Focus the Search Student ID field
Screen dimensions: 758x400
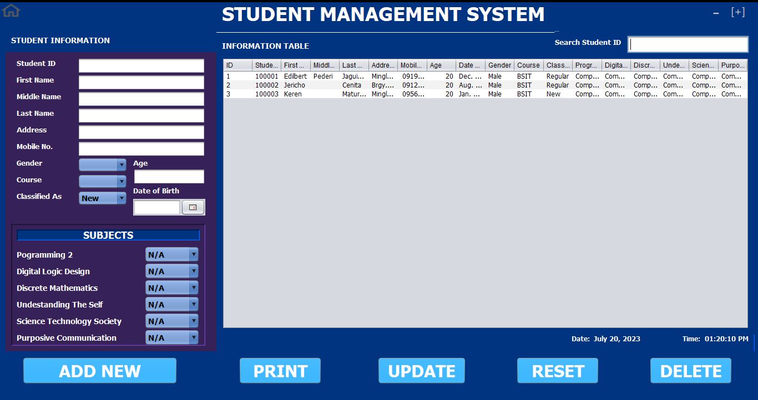pos(688,44)
